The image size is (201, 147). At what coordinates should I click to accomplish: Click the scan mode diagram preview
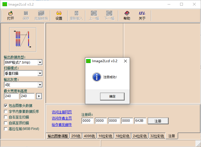23,40
